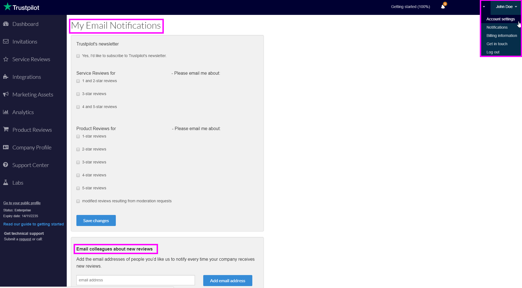Expand the John Doe user dropdown
The width and height of the screenshot is (522, 288).
tap(506, 7)
